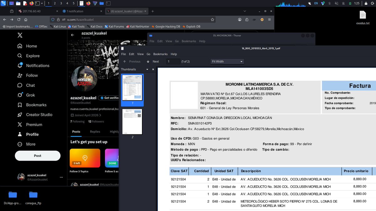Click the lock screen icon in panel
The image size is (376, 211).
point(366,3)
